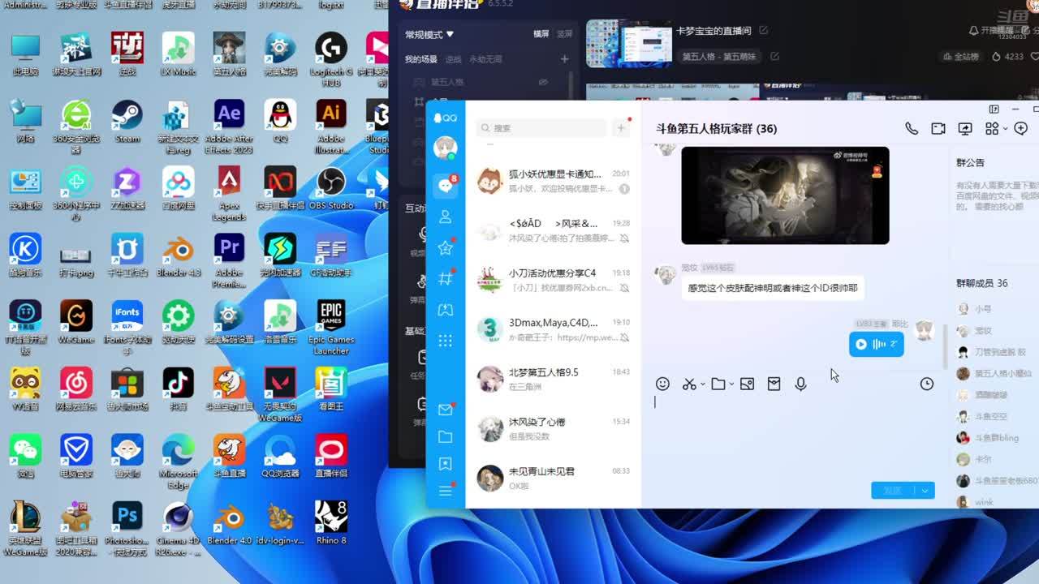Switch to 竖屏 portrait orientation
The image size is (1039, 584).
pyautogui.click(x=564, y=34)
